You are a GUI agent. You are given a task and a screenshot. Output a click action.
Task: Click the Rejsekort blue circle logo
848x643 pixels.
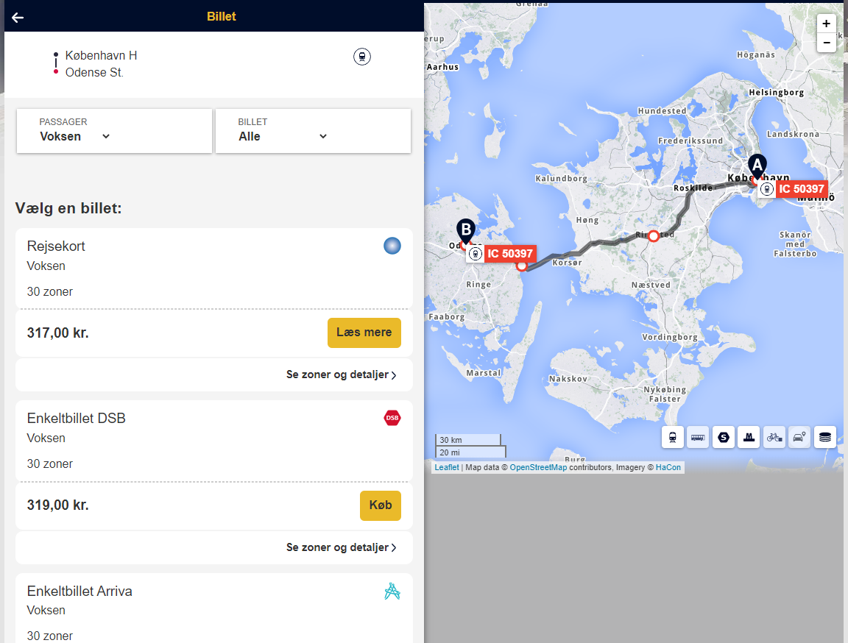click(x=392, y=246)
